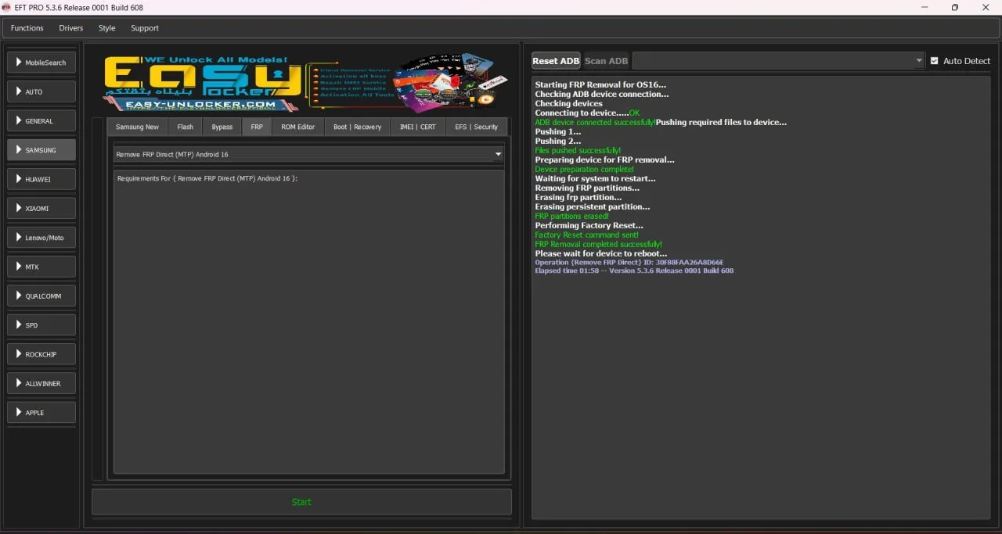Click the Reset ADB button
The image size is (1002, 534).
(x=556, y=61)
